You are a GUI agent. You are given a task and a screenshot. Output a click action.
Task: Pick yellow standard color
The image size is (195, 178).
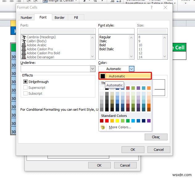(117, 121)
